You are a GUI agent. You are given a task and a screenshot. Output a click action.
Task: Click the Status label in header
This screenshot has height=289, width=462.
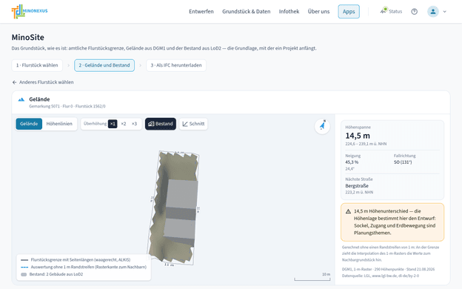coord(395,12)
